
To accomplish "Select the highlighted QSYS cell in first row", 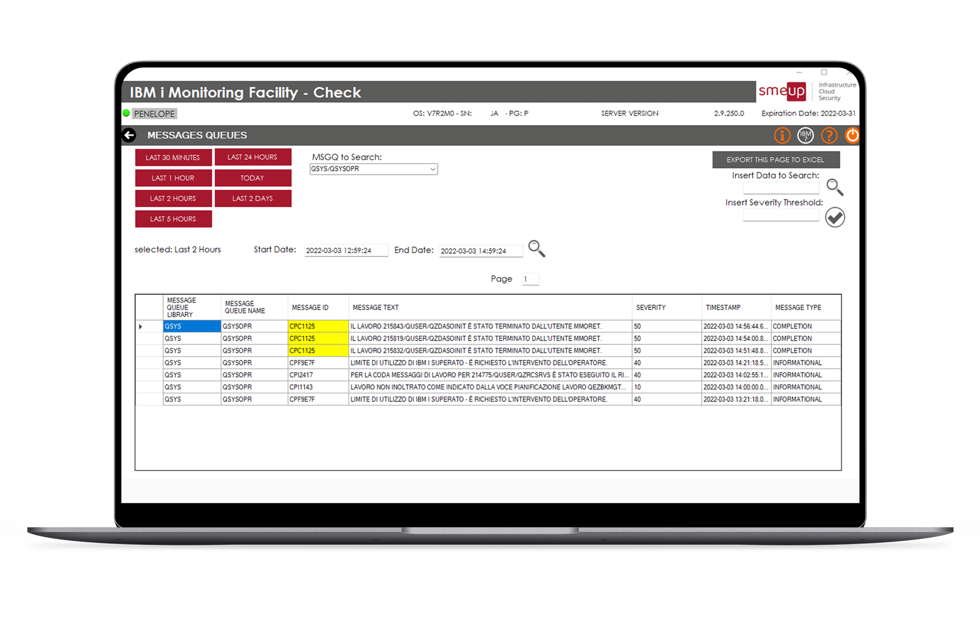I will (192, 326).
